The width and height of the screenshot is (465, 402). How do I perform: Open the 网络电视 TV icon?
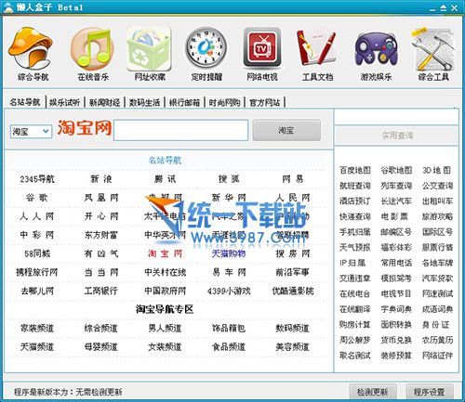pos(262,48)
